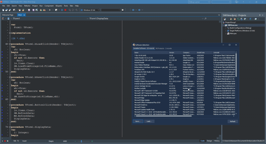Select the McAfee LiveSafe row
The width and height of the screenshot is (266, 144).
tap(184, 88)
